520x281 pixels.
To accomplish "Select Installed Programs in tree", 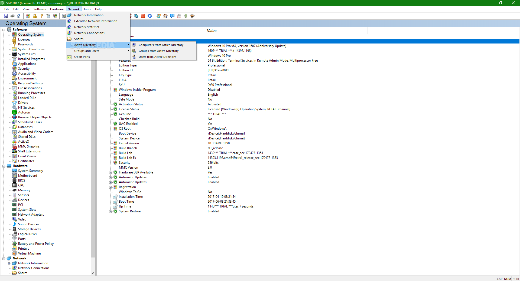I will pos(31,59).
